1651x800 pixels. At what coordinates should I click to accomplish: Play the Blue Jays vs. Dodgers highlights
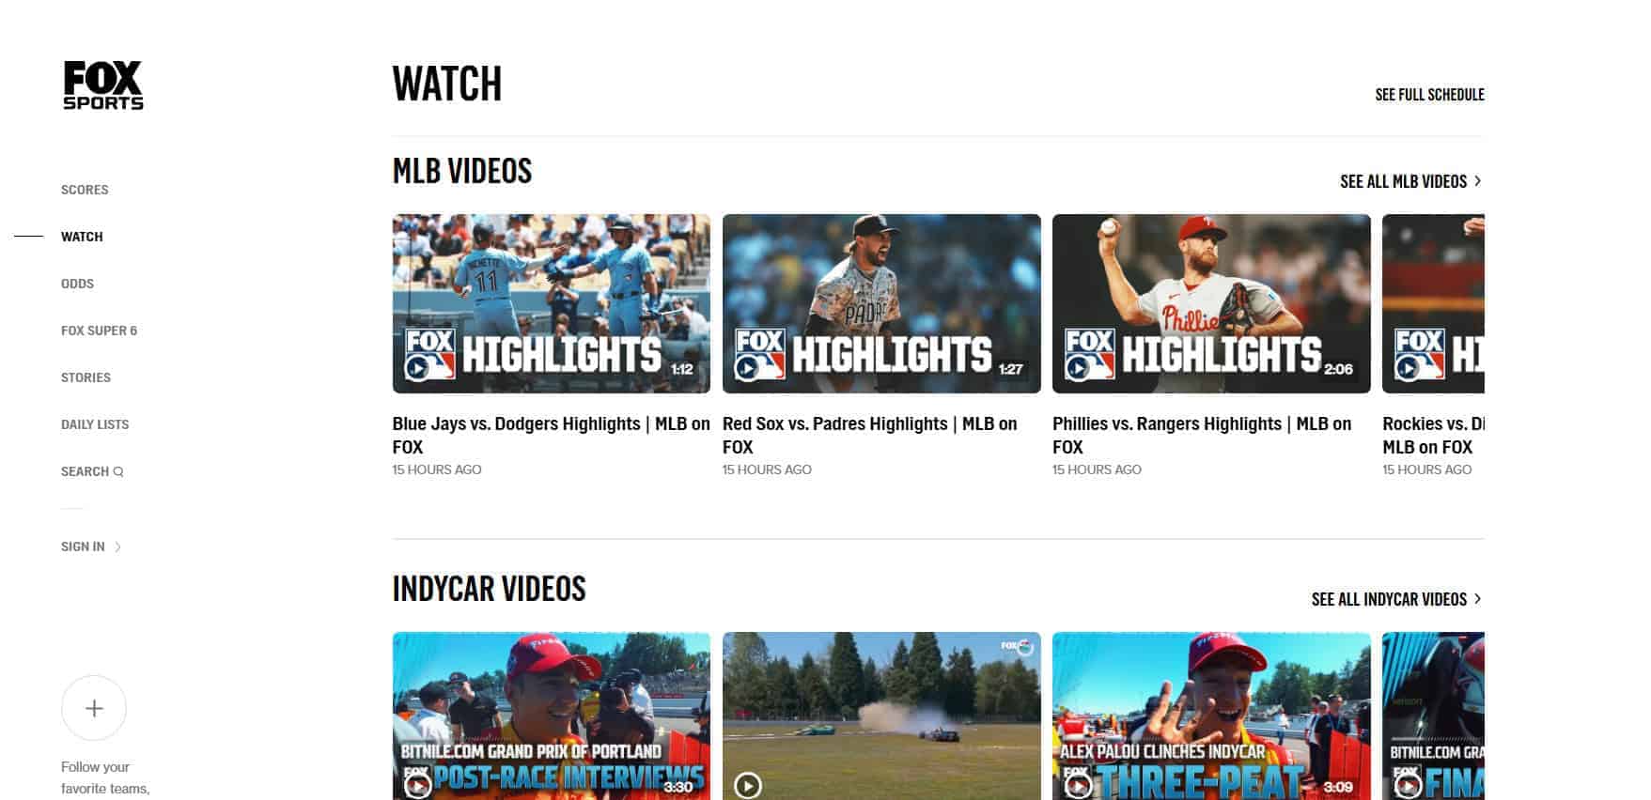(x=417, y=369)
